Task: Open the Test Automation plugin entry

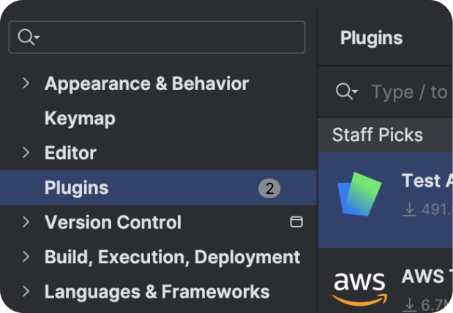Action: pos(386,200)
